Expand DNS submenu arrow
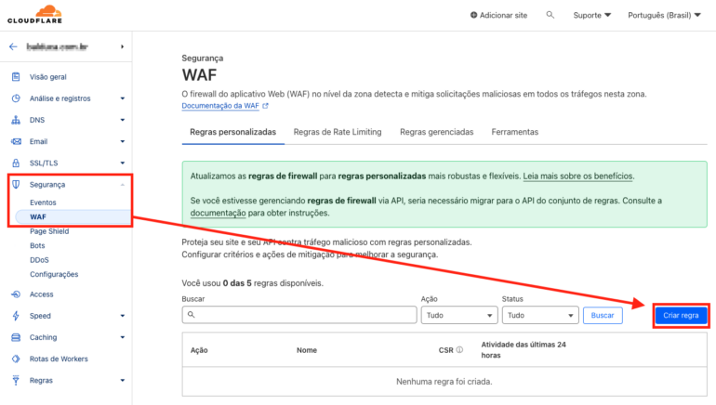 pyautogui.click(x=123, y=120)
